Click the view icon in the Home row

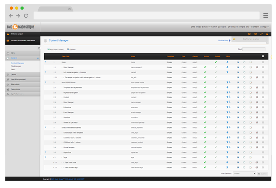(x=238, y=62)
